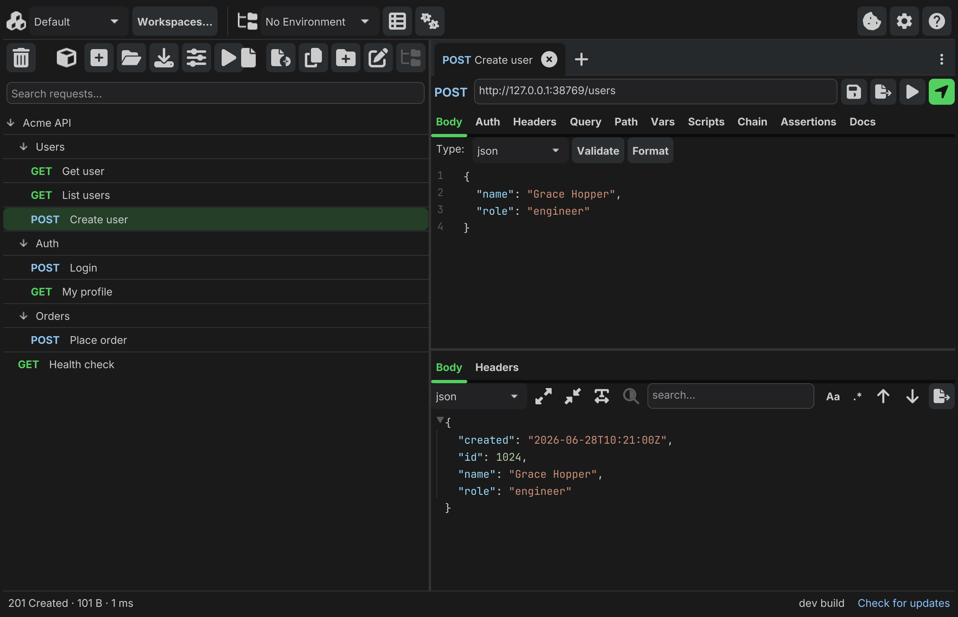Click the export request icon next to save
This screenshot has height=617, width=958.
[x=883, y=92]
